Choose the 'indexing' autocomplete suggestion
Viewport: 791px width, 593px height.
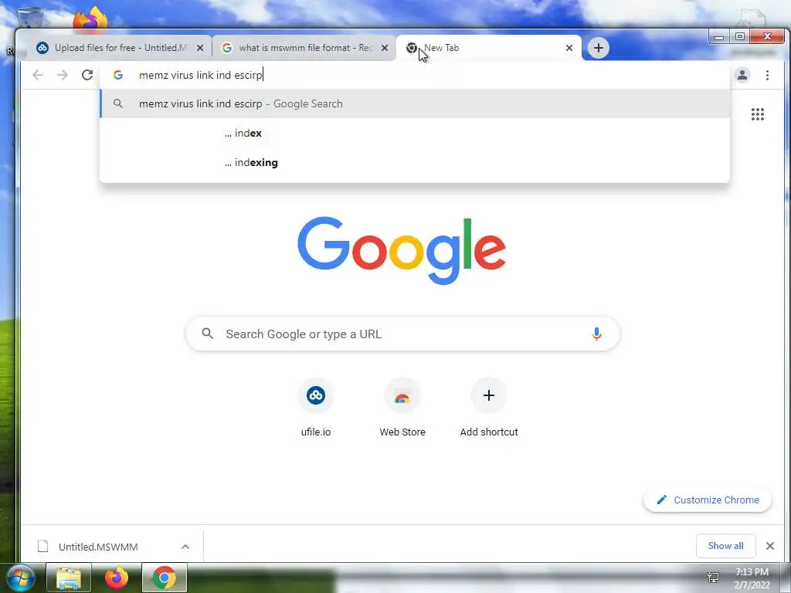pos(415,162)
